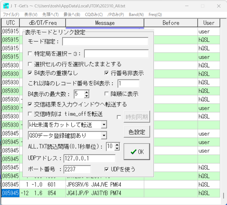The image size is (227, 205).
Task: Click message JG4IJP/P JA3TYB PM74
Action: click(x=94, y=193)
